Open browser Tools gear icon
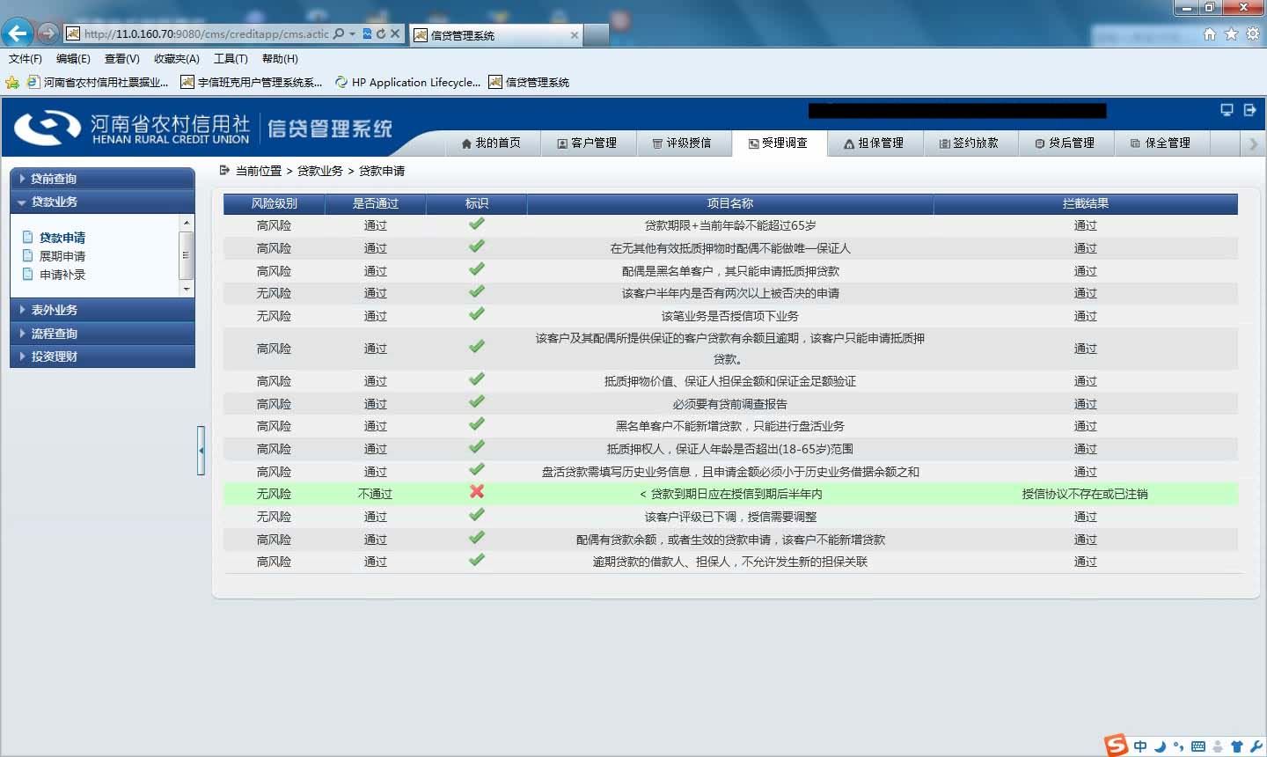The image size is (1267, 757). [1252, 33]
